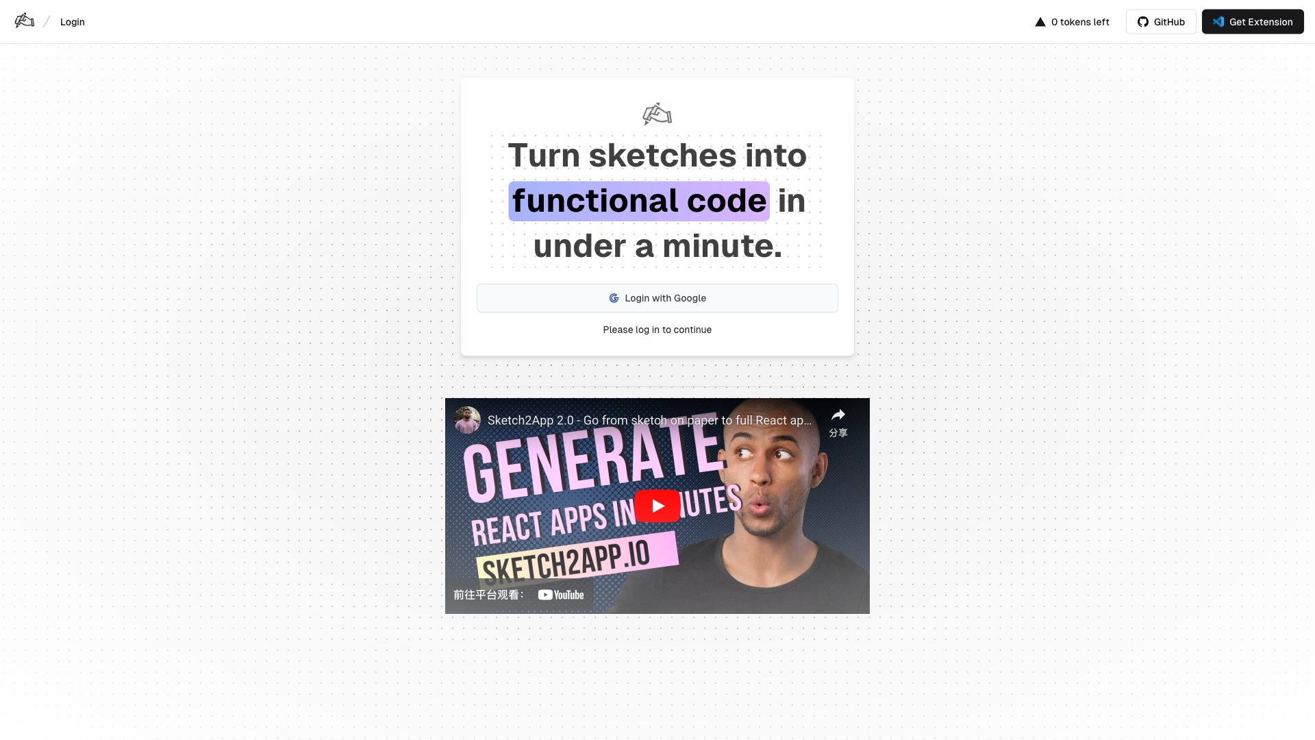Click the YouTube play button on video
Image resolution: width=1315 pixels, height=740 pixels.
[657, 506]
